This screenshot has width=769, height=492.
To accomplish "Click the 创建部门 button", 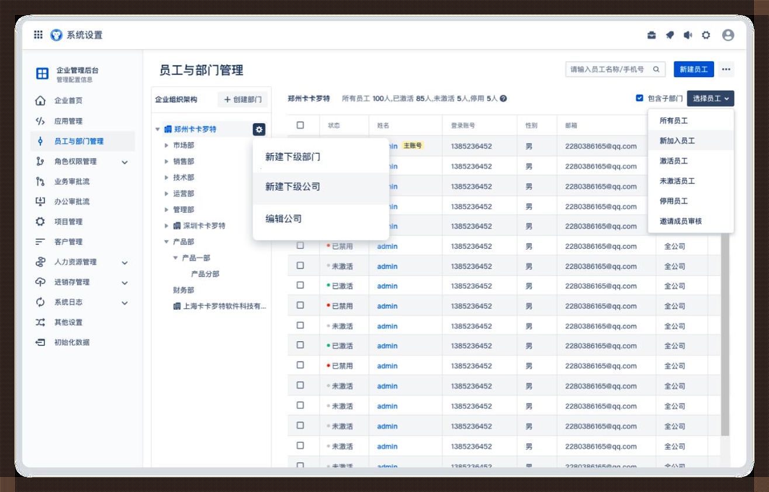I will 243,99.
